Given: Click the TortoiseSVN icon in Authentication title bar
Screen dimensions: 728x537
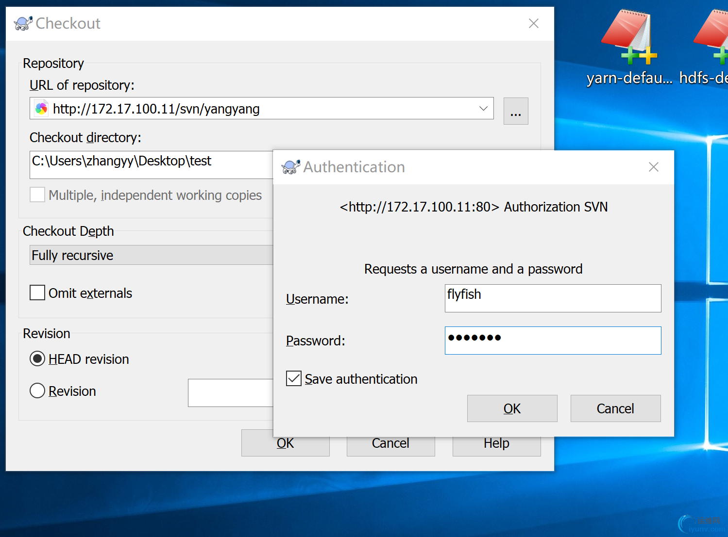Looking at the screenshot, I should [x=290, y=167].
